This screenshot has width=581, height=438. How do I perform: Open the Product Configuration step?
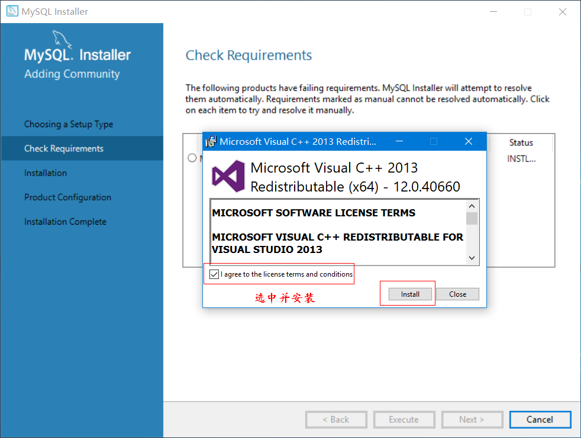(x=68, y=197)
